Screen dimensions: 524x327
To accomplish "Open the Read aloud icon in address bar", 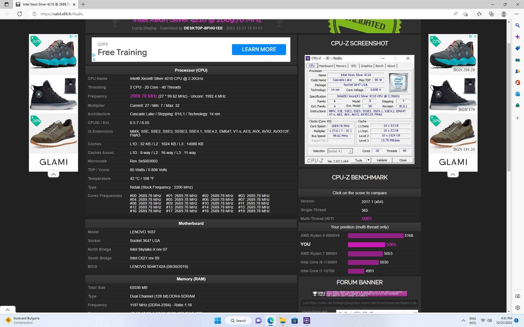I will click(x=455, y=14).
